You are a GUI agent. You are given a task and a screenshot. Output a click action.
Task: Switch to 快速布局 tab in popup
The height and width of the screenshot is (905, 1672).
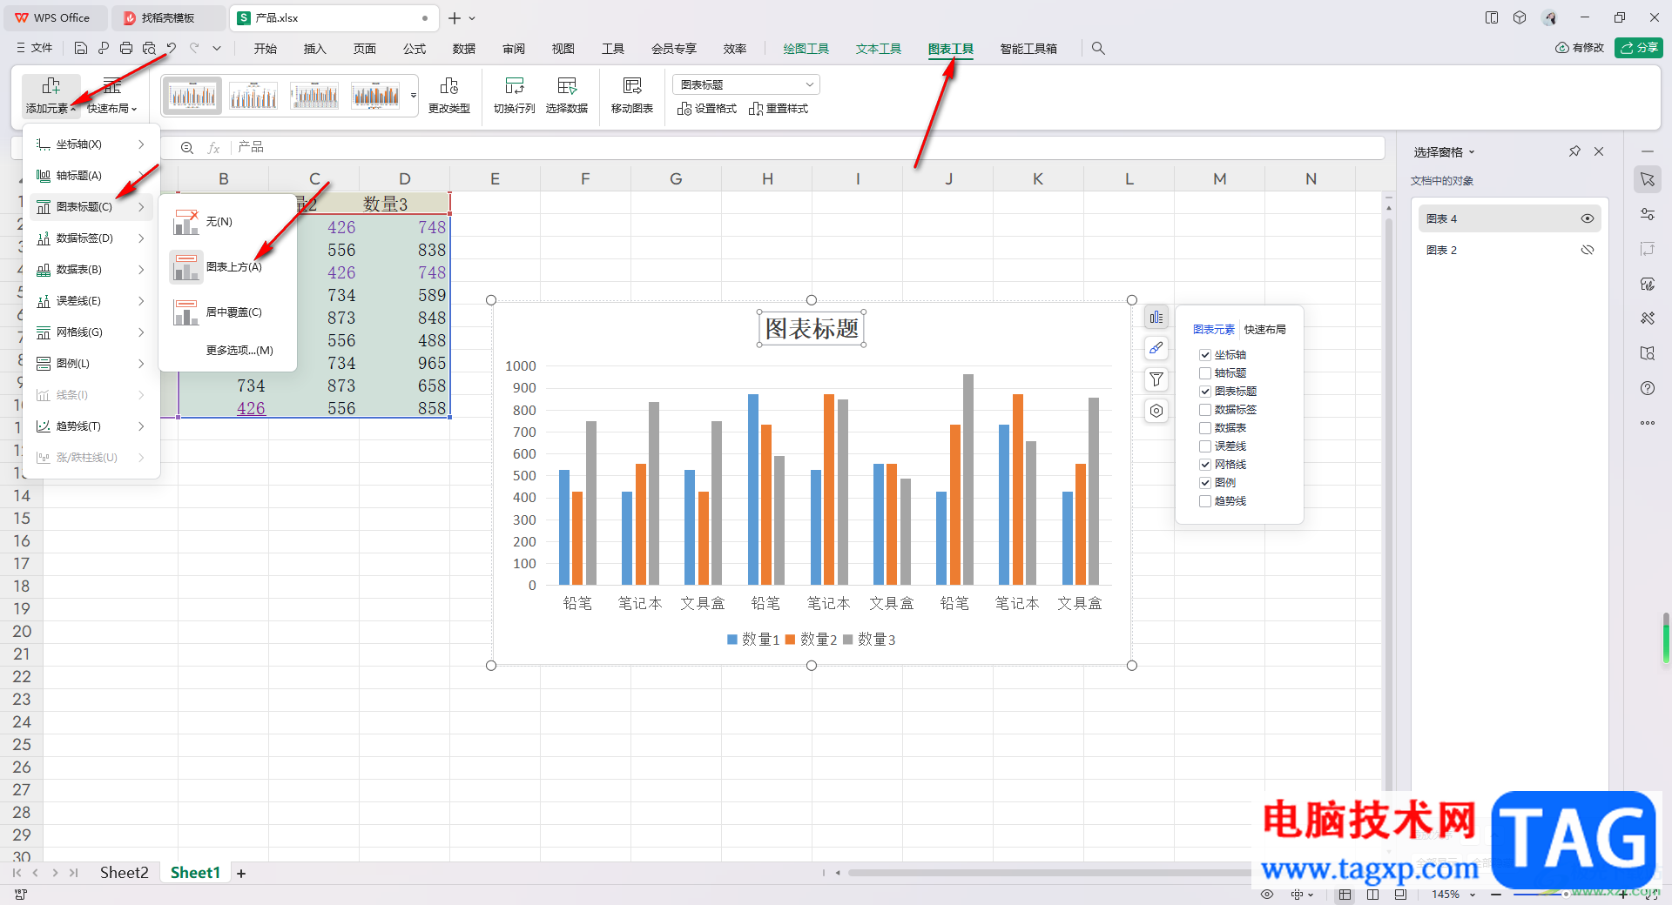click(x=1264, y=330)
